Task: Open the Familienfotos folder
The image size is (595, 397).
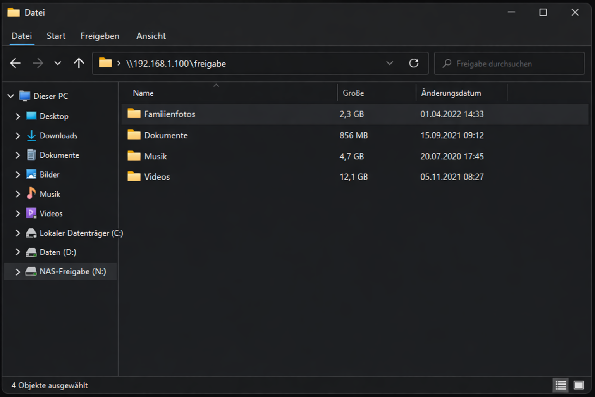Action: coord(170,114)
